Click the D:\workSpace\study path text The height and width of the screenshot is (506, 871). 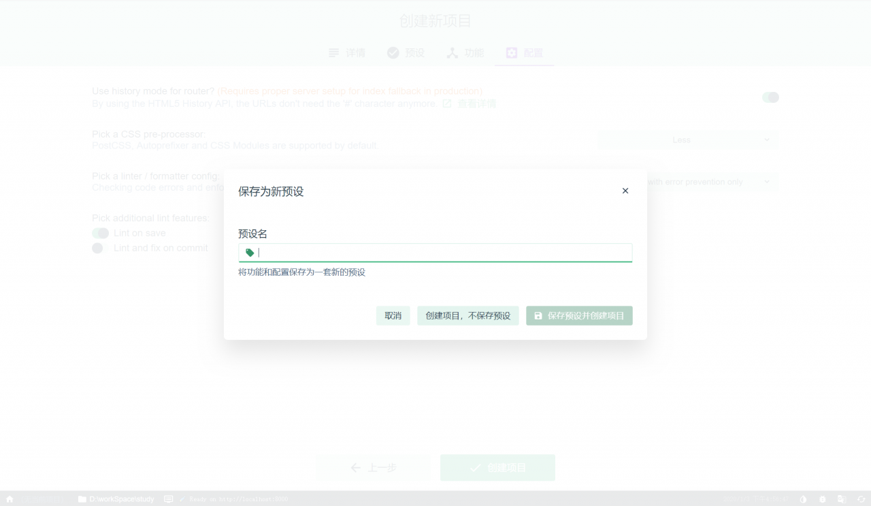coord(122,499)
